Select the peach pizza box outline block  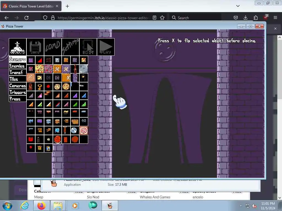pos(31,78)
